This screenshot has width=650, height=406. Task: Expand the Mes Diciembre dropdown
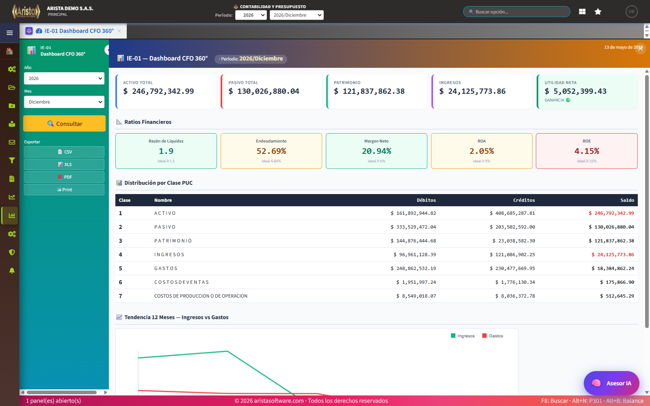(x=64, y=102)
